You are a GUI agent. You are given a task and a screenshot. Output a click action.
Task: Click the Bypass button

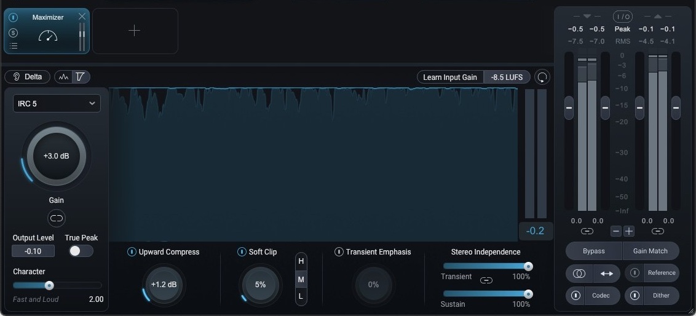pos(594,251)
